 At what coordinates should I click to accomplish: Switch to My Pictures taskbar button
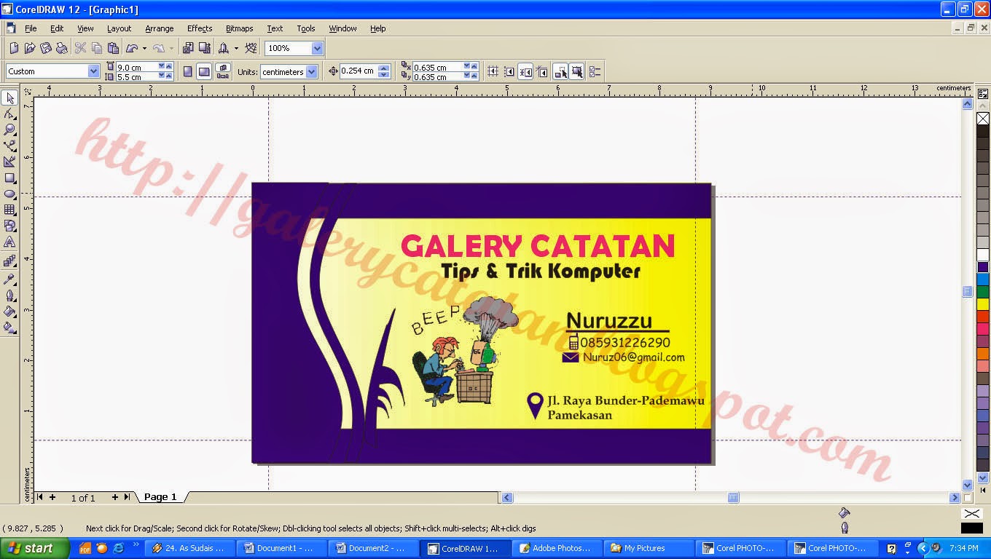point(649,548)
